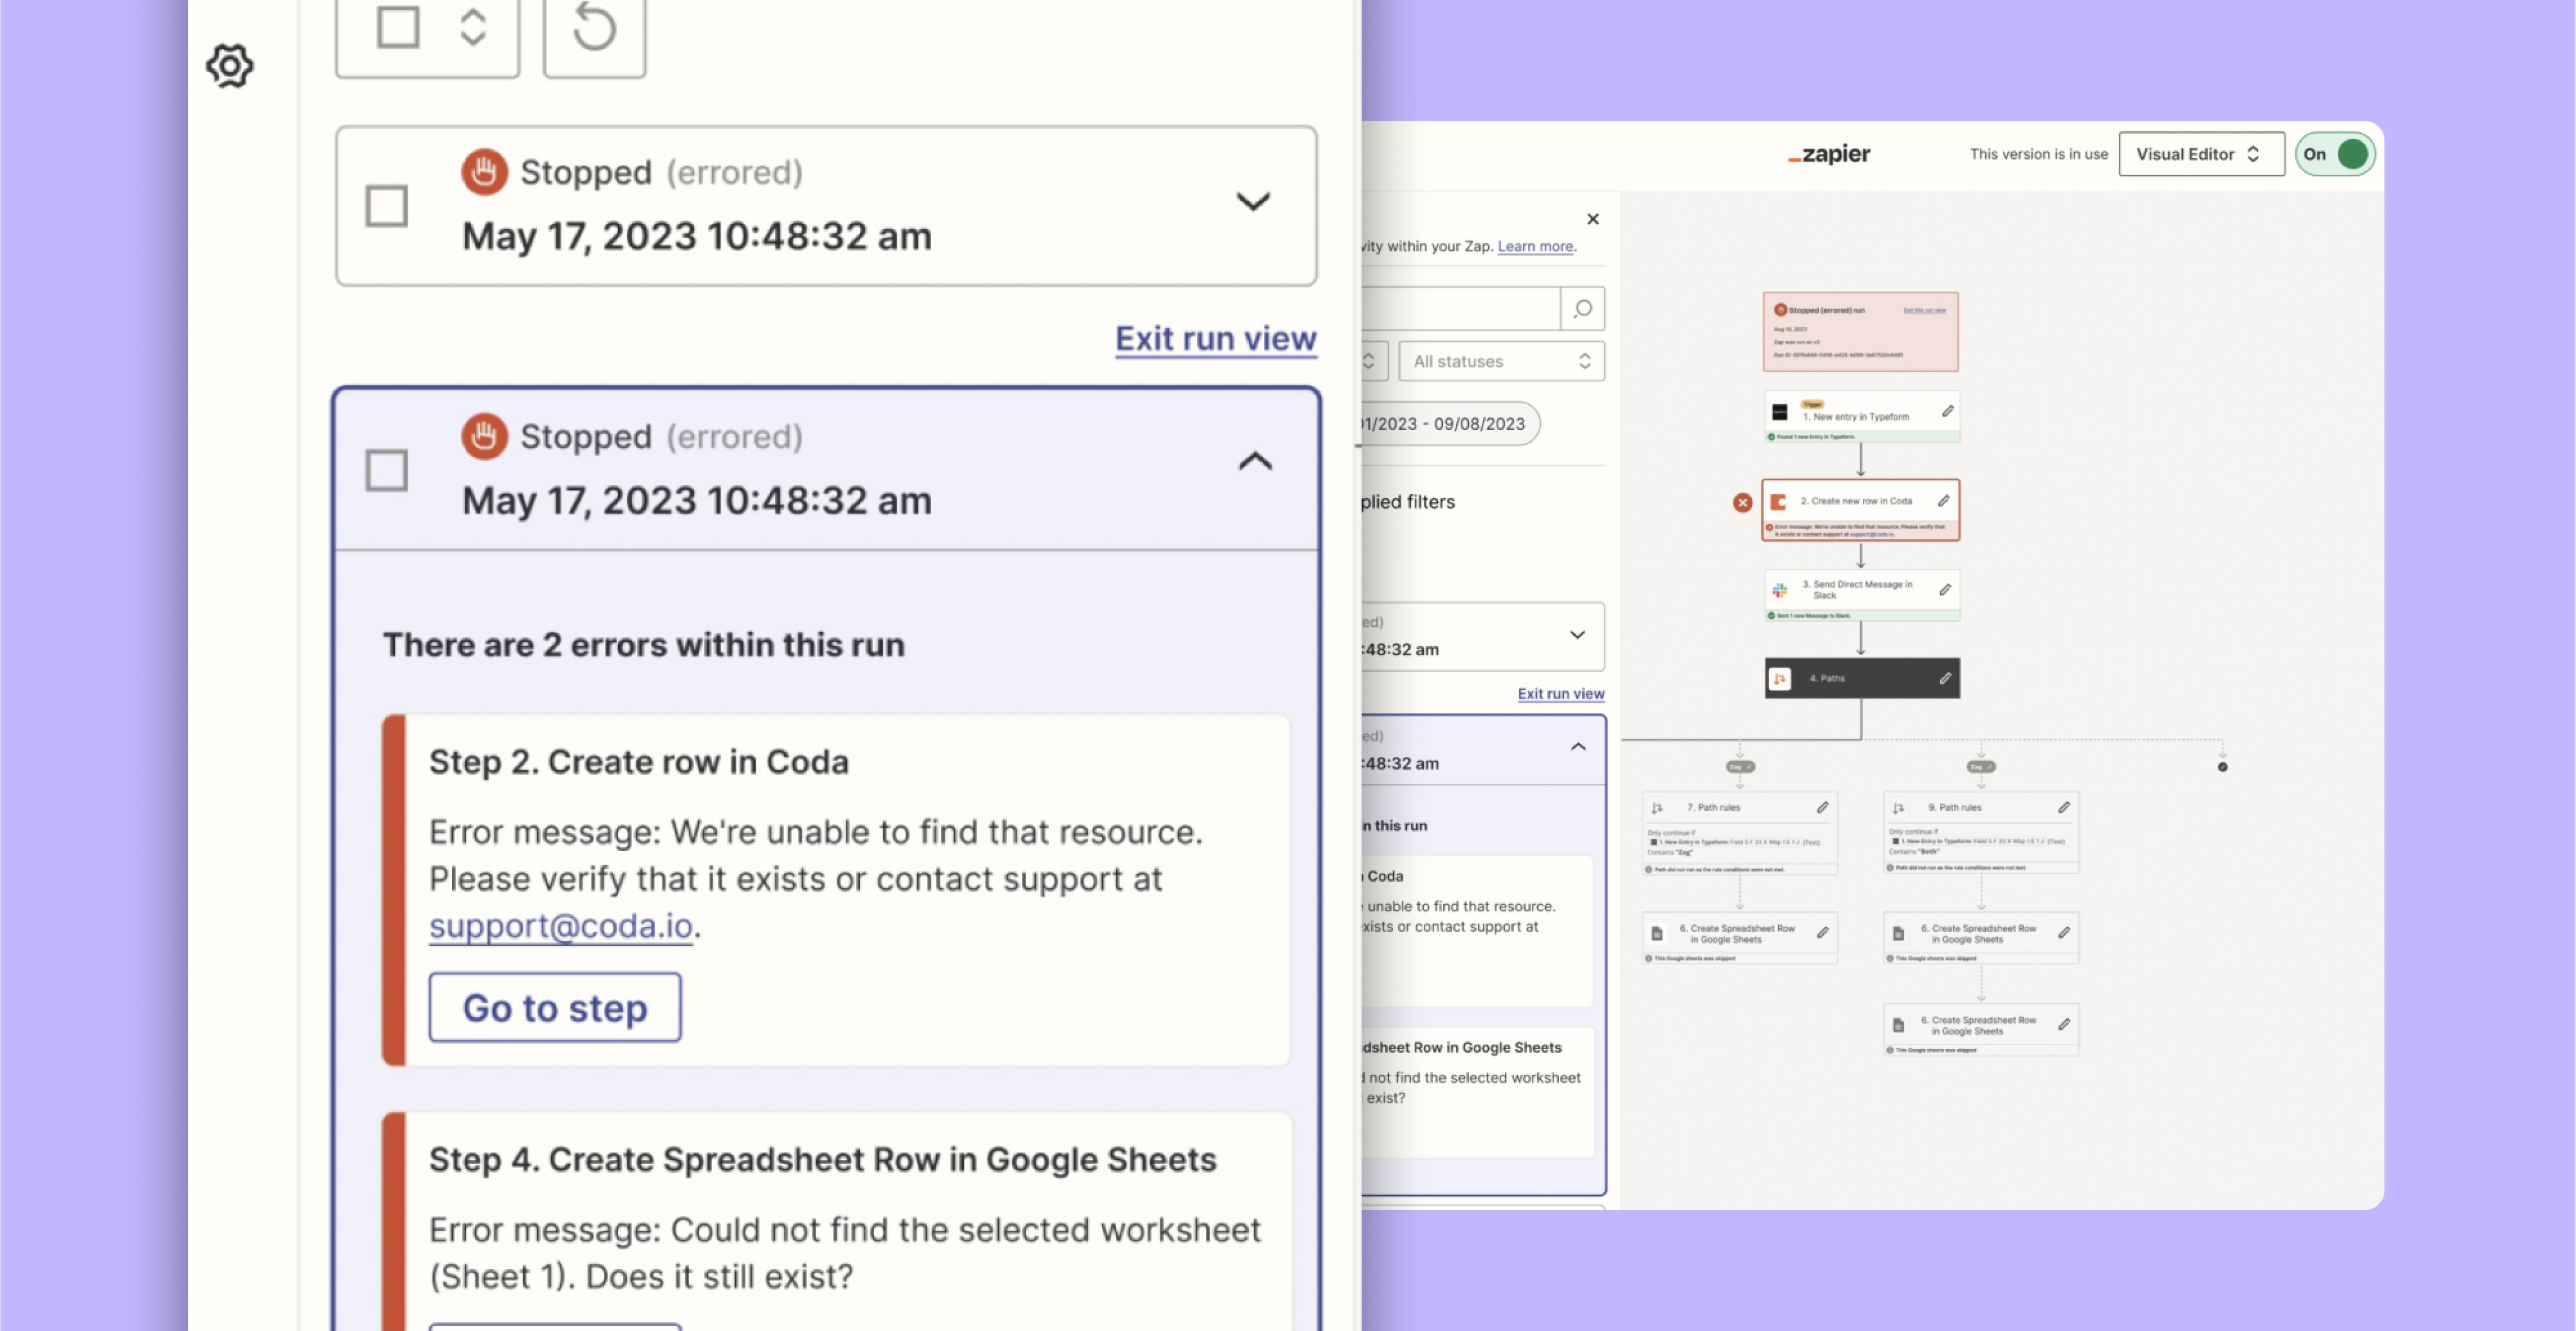Click the large Exit run view link
Screen dimensions: 2576x1331
pyautogui.click(x=1216, y=339)
